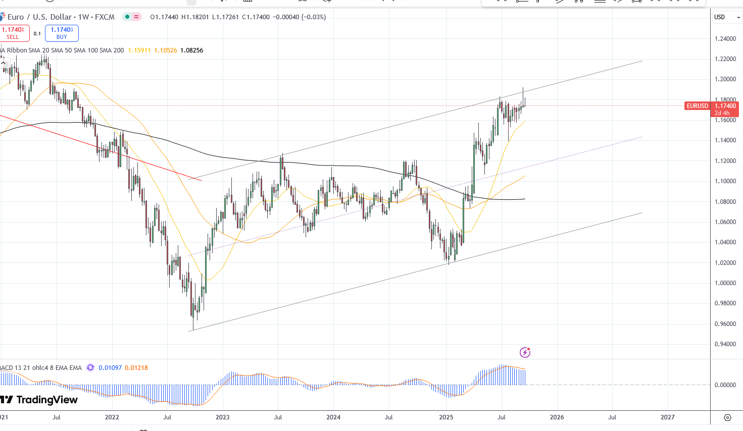Click the 2026 label on time axis
The height and width of the screenshot is (431, 743).
[x=557, y=417]
